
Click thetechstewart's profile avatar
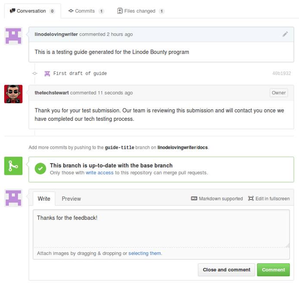pos(13,94)
